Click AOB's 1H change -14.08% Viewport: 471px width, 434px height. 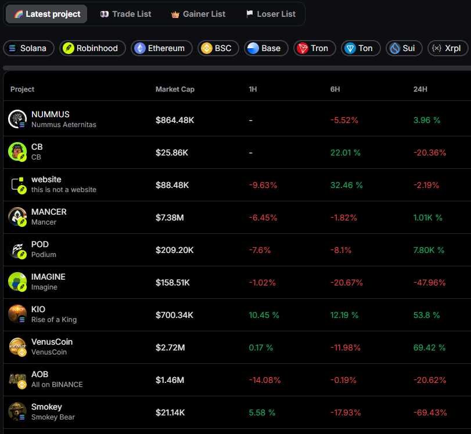265,380
